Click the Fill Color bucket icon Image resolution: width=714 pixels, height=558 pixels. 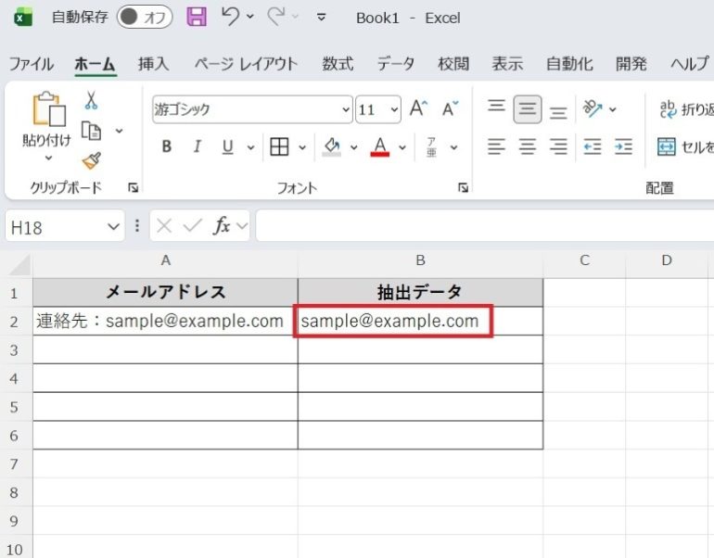click(332, 147)
